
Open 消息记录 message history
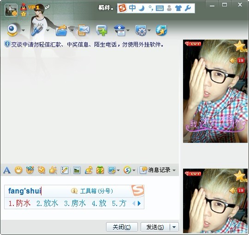155,170
